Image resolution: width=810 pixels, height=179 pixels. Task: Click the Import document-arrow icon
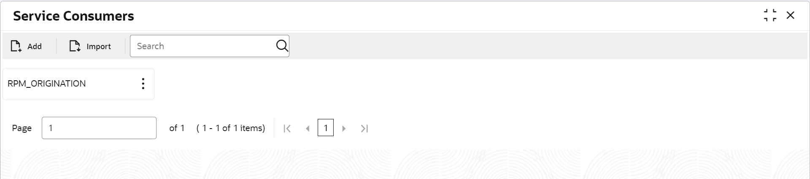(75, 46)
